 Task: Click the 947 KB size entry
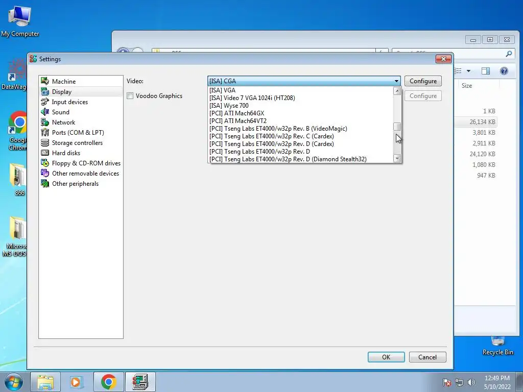[x=486, y=175]
